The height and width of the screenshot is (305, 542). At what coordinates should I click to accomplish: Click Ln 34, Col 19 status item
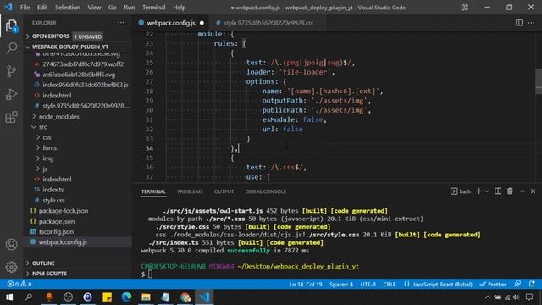pos(306,285)
